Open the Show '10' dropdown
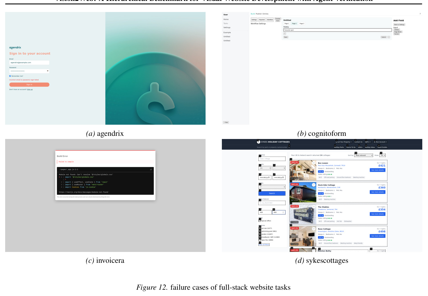Image resolution: width=428 pixels, height=296 pixels. (383, 155)
